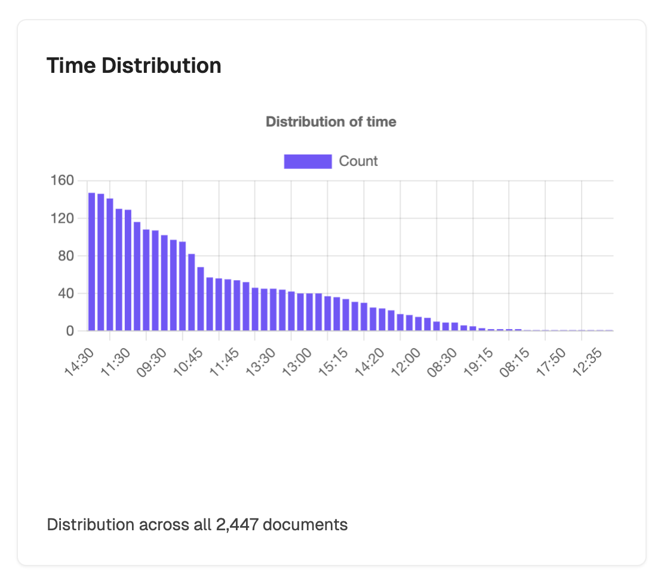664x584 pixels.
Task: Click the 13:30 x-axis label
Action: [261, 362]
